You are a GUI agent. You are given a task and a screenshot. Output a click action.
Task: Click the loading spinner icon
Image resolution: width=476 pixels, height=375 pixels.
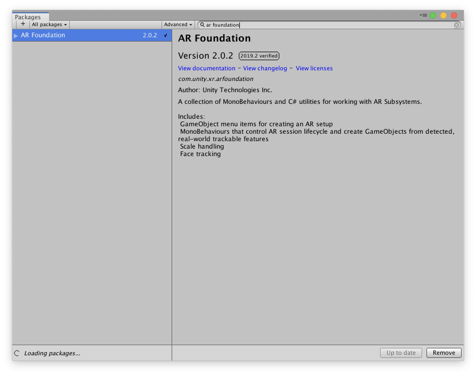[17, 353]
